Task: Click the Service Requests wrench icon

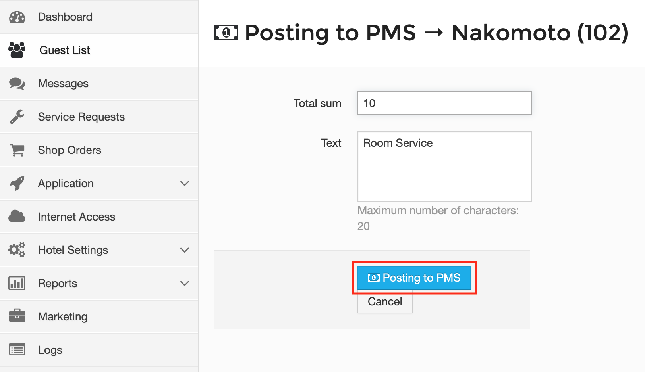Action: 17,117
